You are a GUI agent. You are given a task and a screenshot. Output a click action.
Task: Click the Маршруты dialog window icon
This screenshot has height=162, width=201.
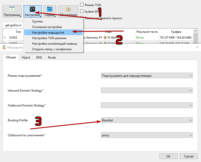point(4,47)
